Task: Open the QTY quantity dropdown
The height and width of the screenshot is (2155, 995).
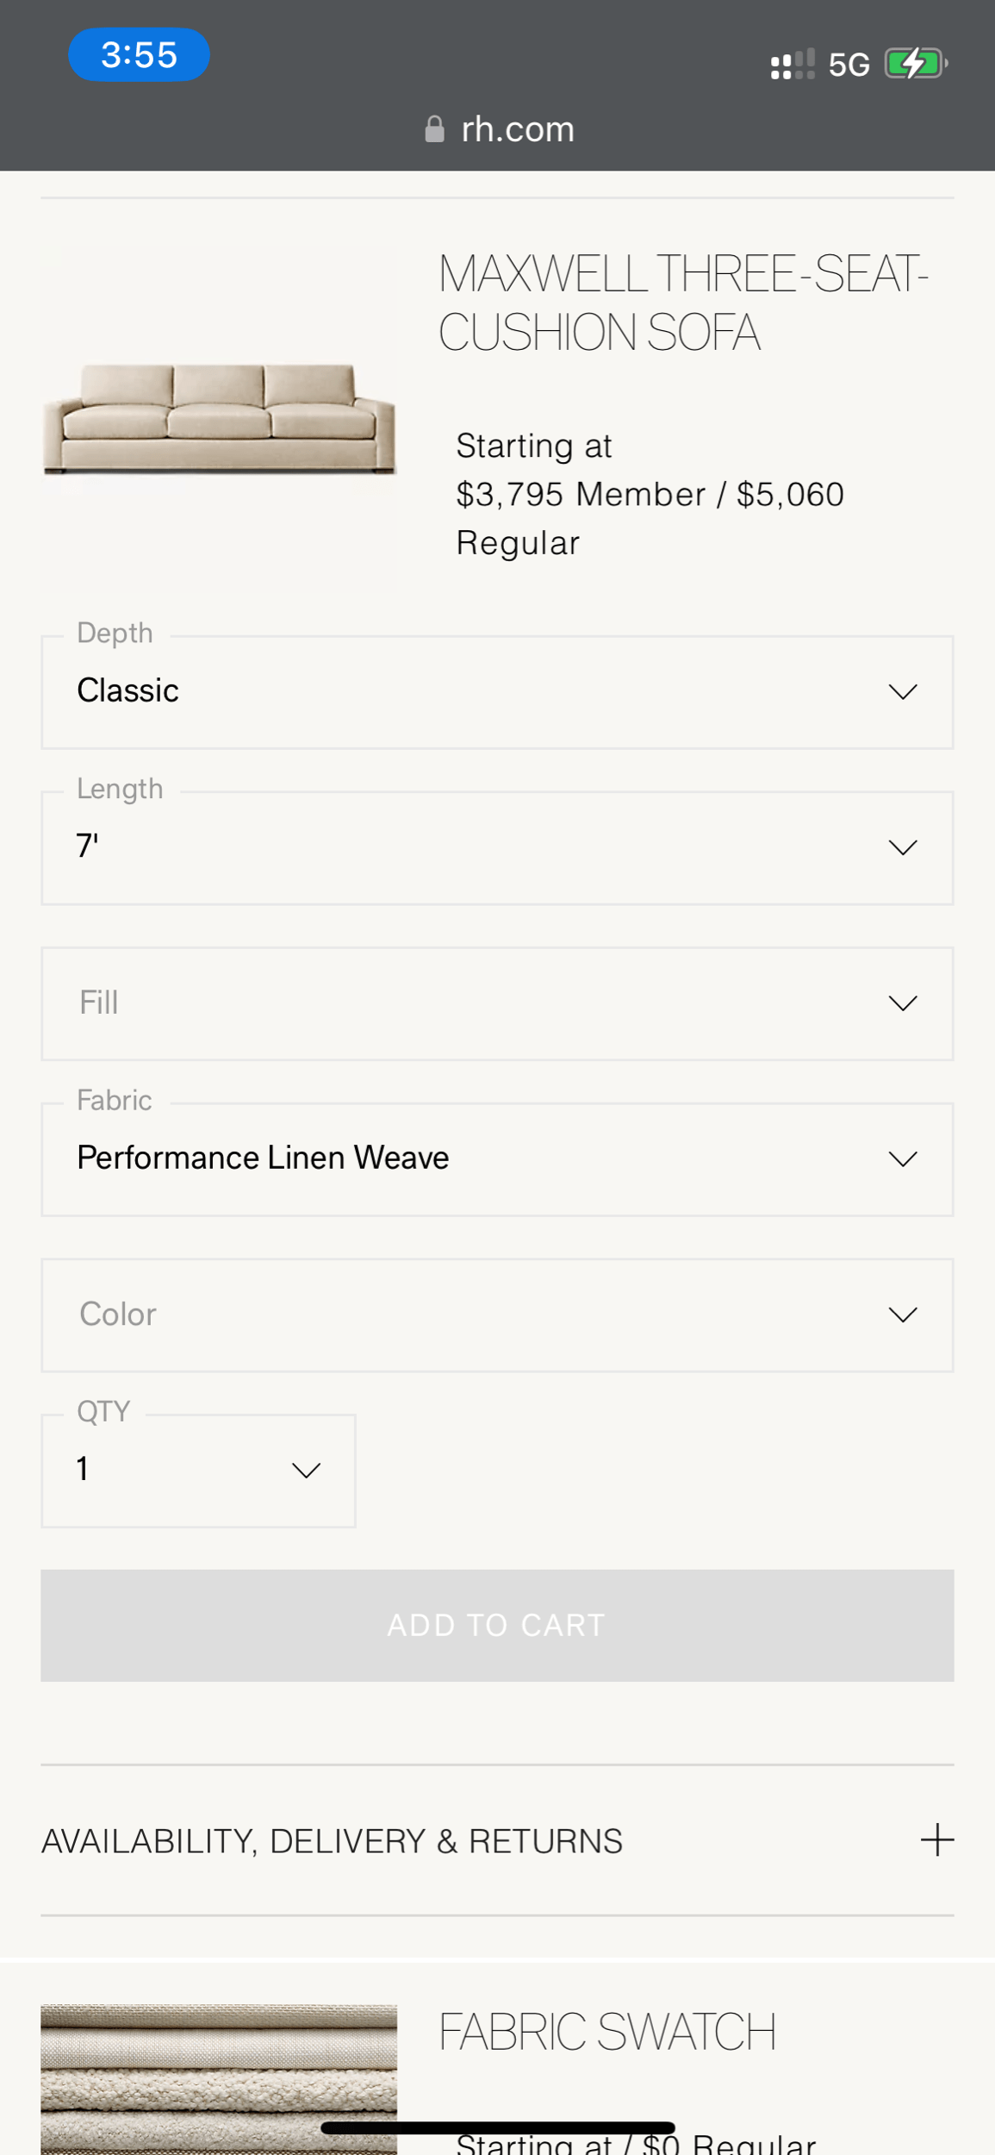Action: click(198, 1471)
